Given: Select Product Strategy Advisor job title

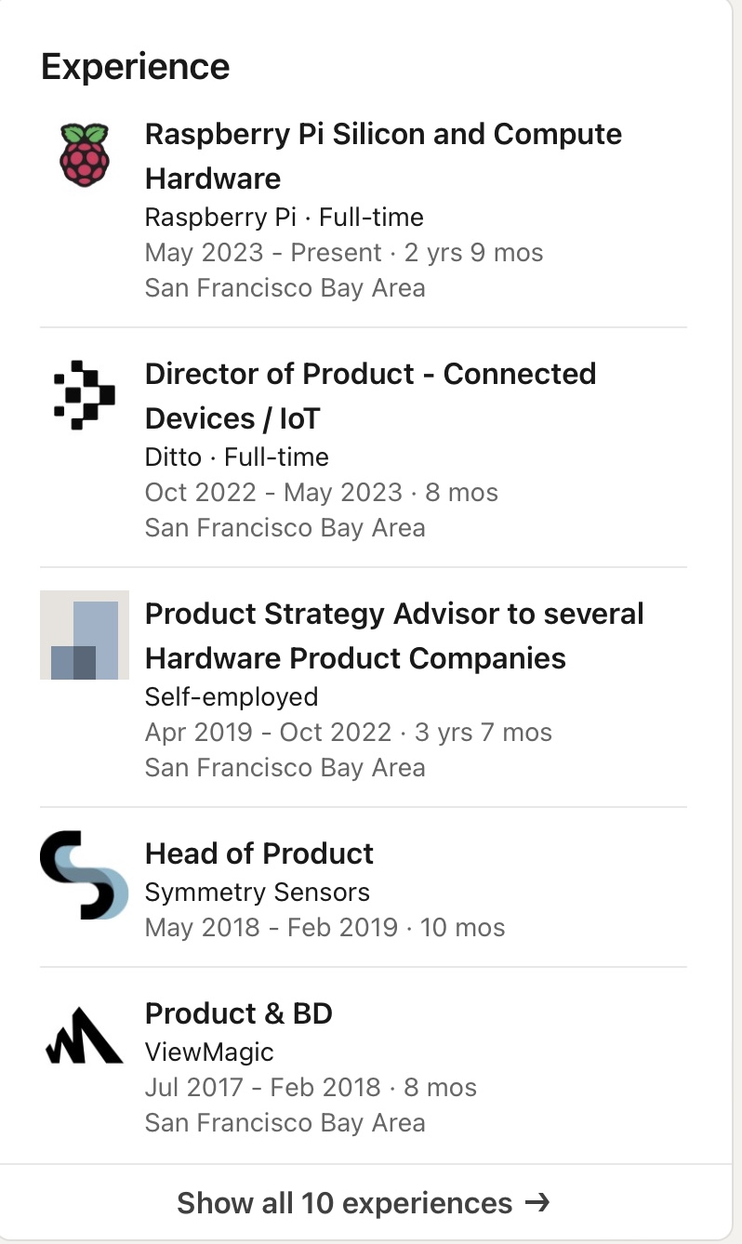Looking at the screenshot, I should 394,635.
